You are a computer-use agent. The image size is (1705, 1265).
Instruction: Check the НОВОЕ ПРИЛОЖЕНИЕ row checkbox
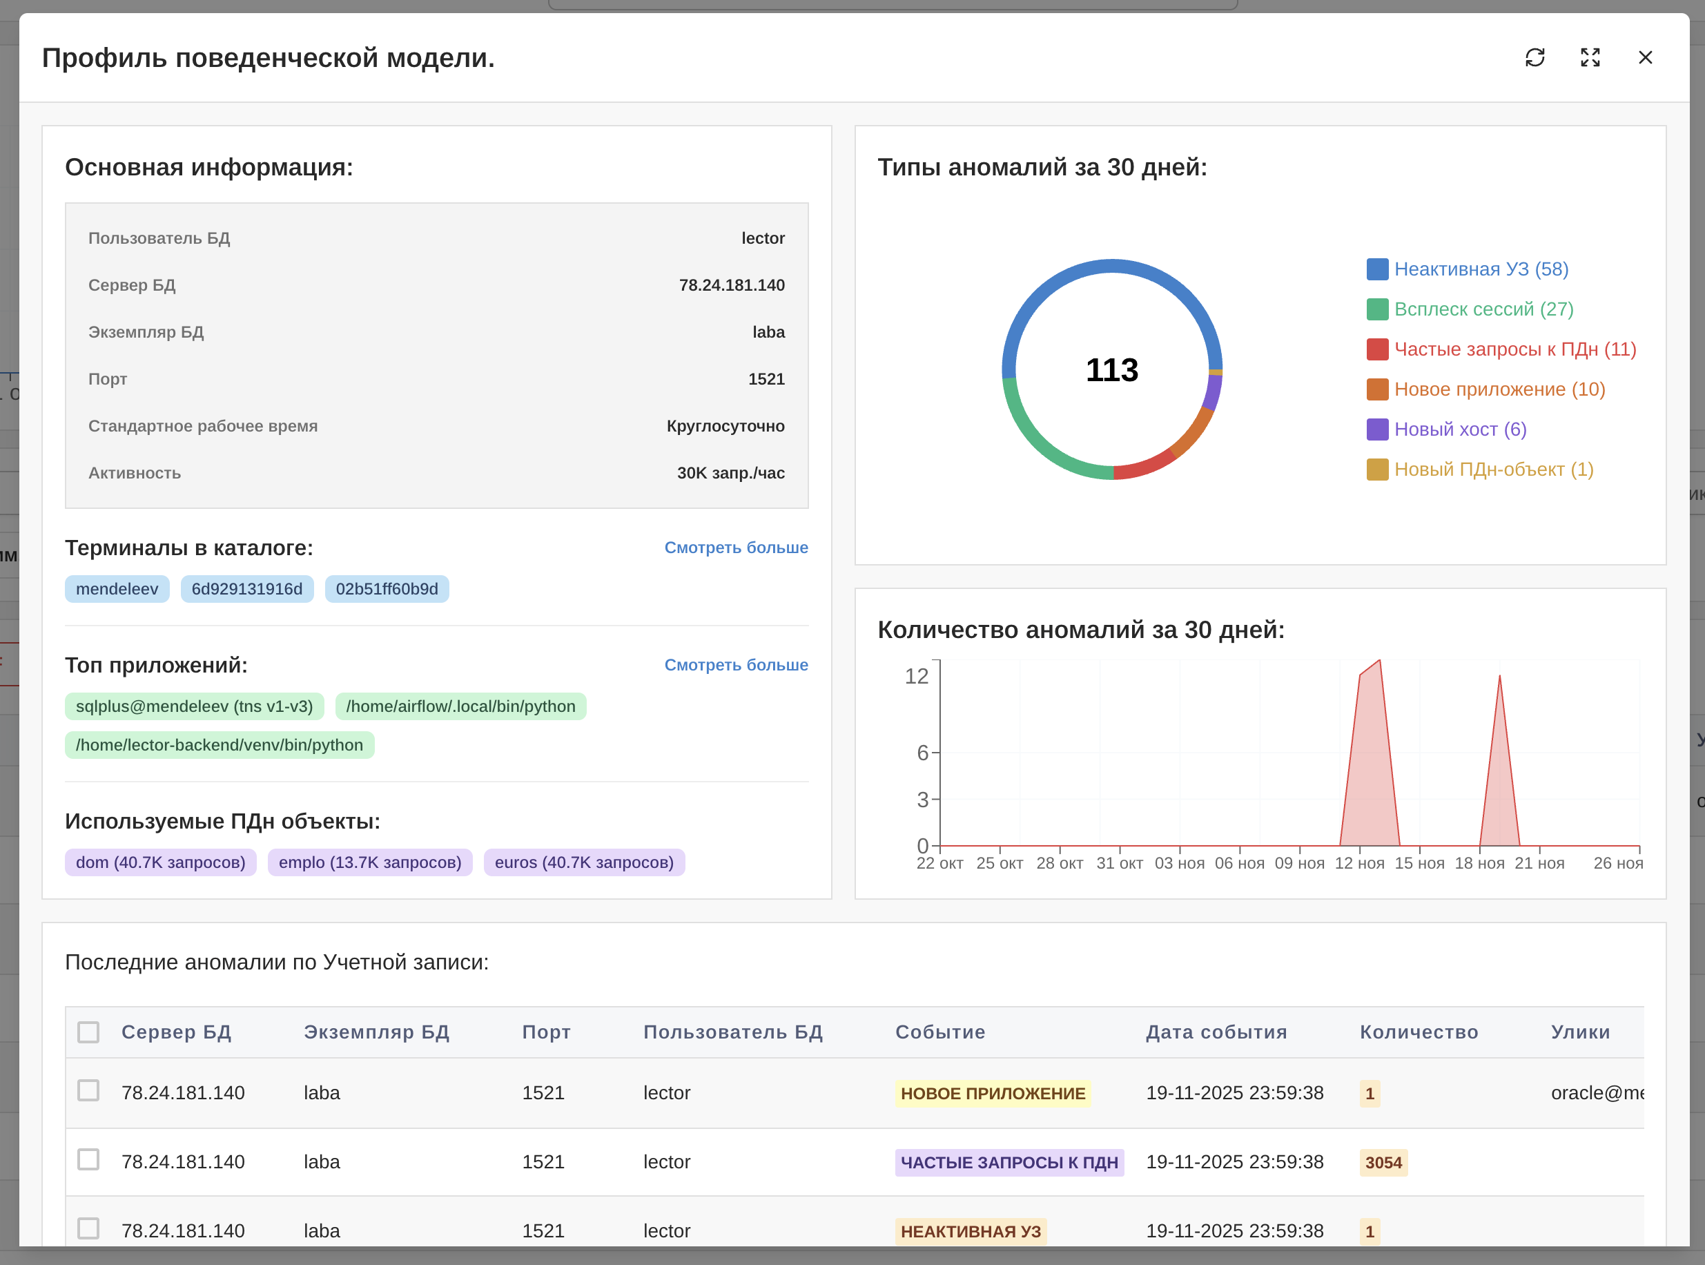(x=89, y=1090)
